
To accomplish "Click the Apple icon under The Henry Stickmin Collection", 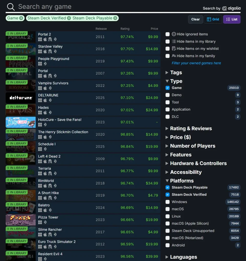I will click(x=45, y=137).
